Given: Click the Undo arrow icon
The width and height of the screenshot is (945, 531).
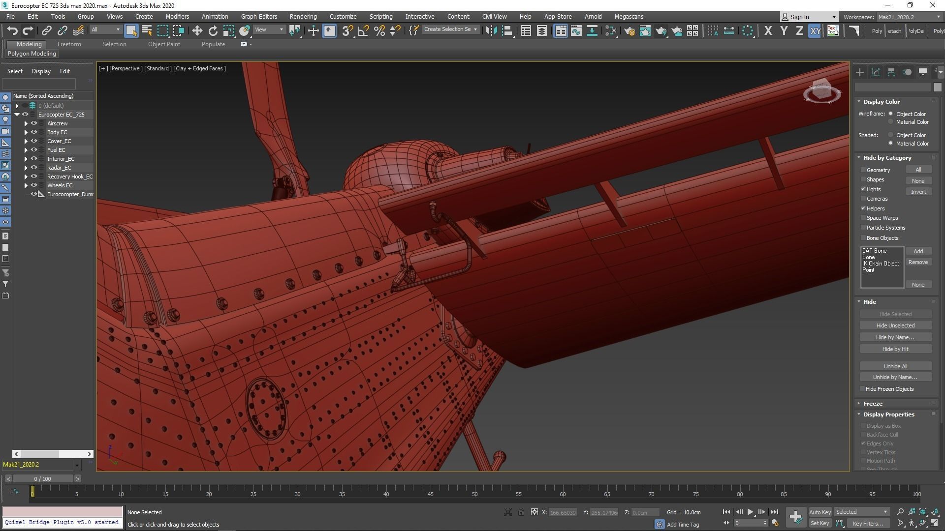Looking at the screenshot, I should coord(12,31).
